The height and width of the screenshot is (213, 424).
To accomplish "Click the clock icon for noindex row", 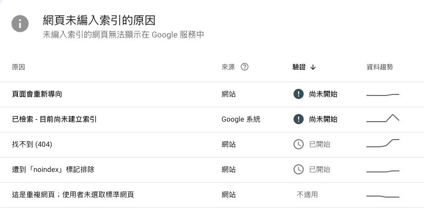I will tap(298, 169).
